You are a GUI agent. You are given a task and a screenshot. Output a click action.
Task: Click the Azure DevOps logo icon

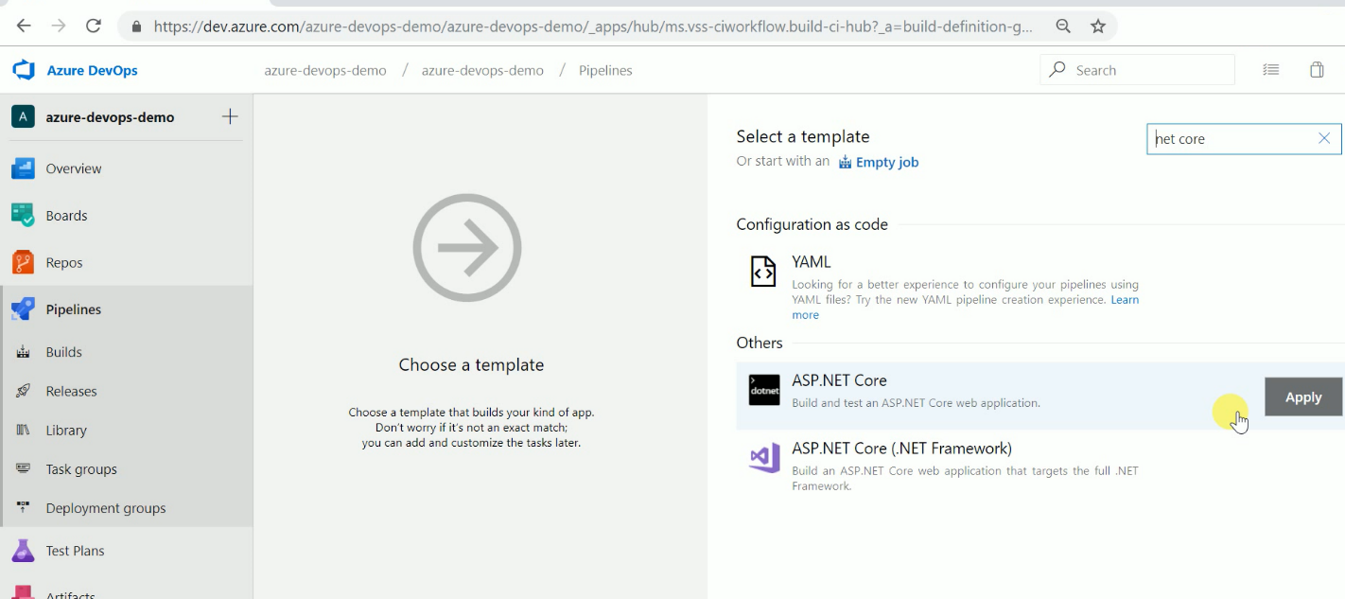(24, 70)
